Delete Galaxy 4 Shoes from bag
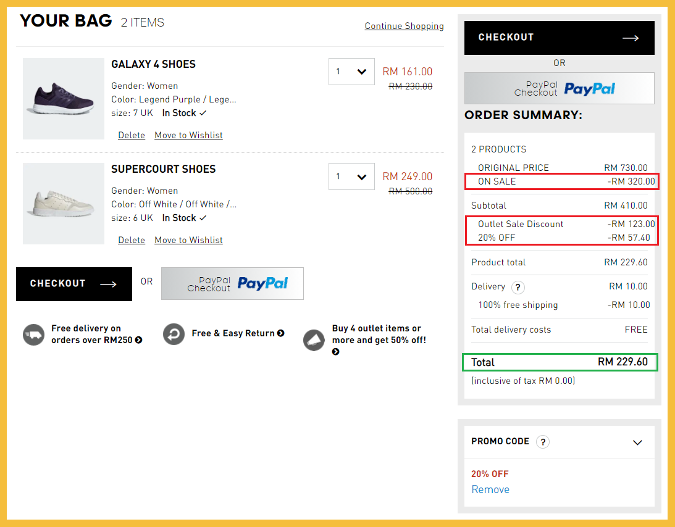Viewport: 675px width, 527px height. point(132,135)
